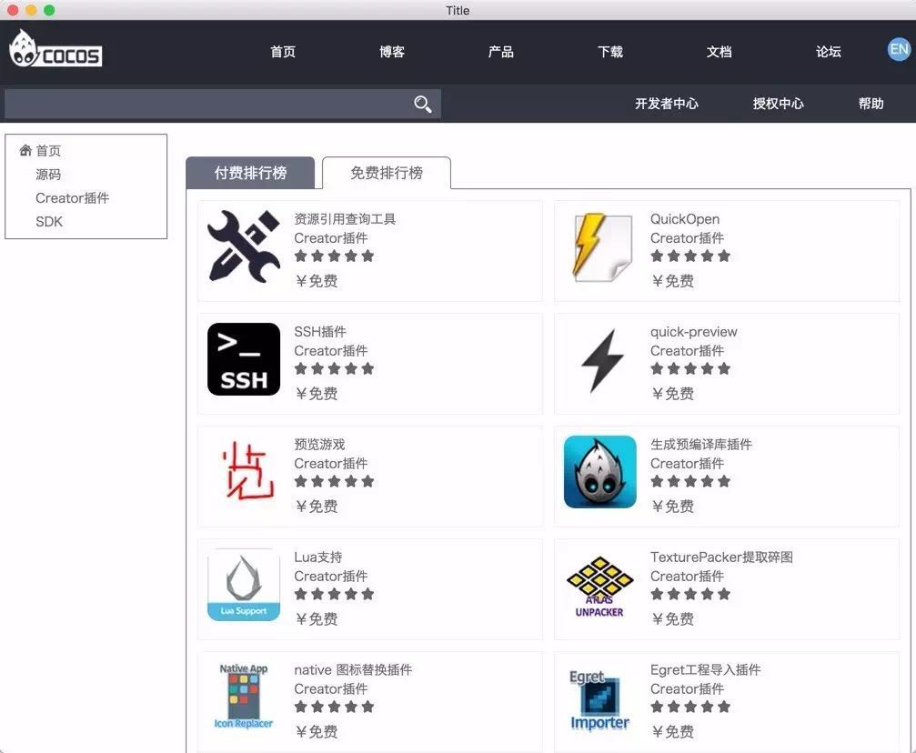This screenshot has width=916, height=753.
Task: Open the quick-preview black bolt icon
Action: pyautogui.click(x=601, y=360)
